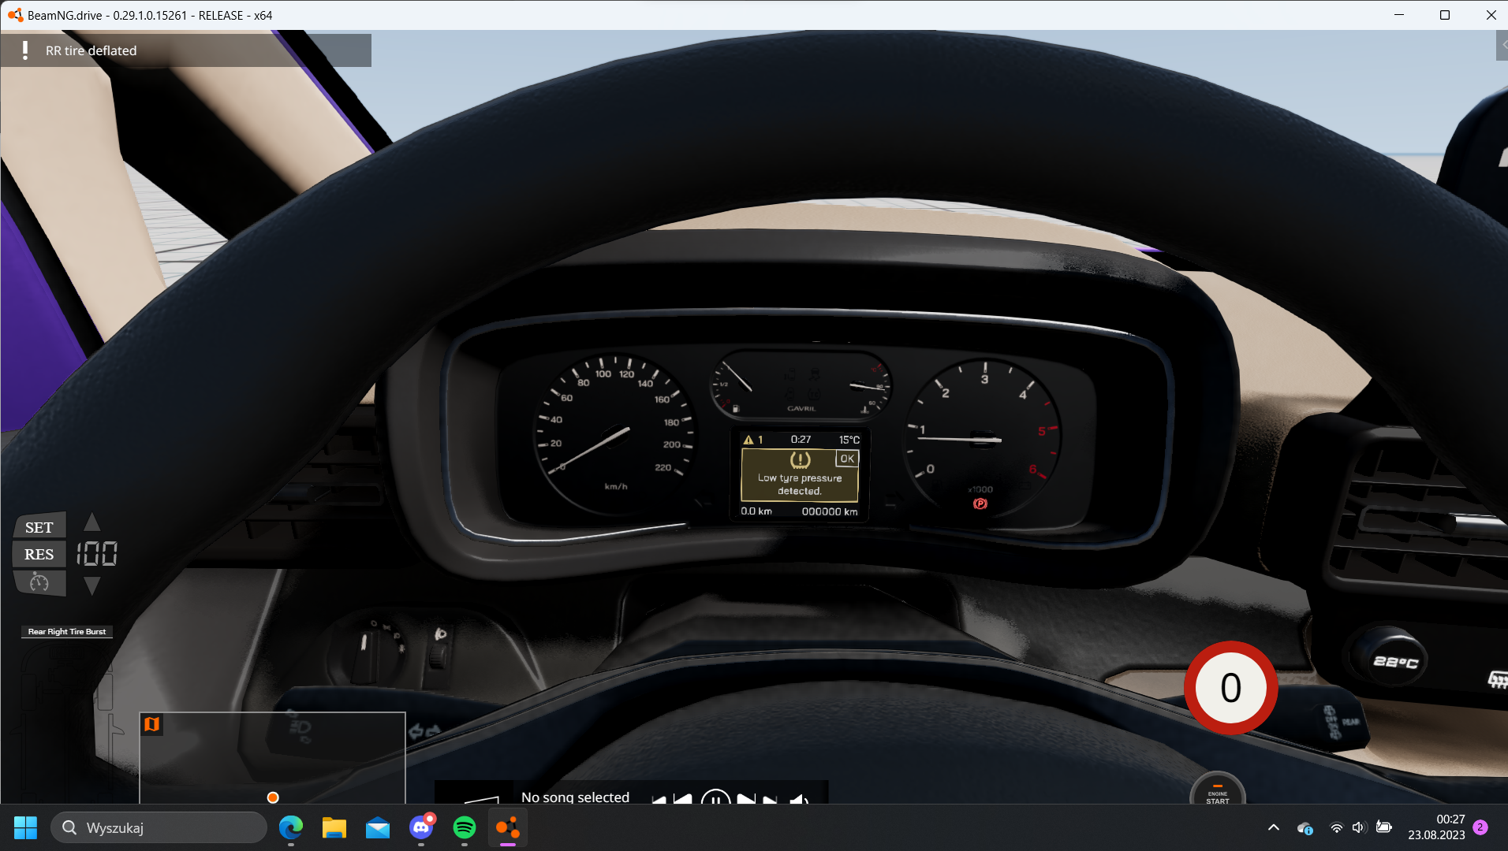
Task: Open the music player album art thumbnail
Action: [473, 793]
